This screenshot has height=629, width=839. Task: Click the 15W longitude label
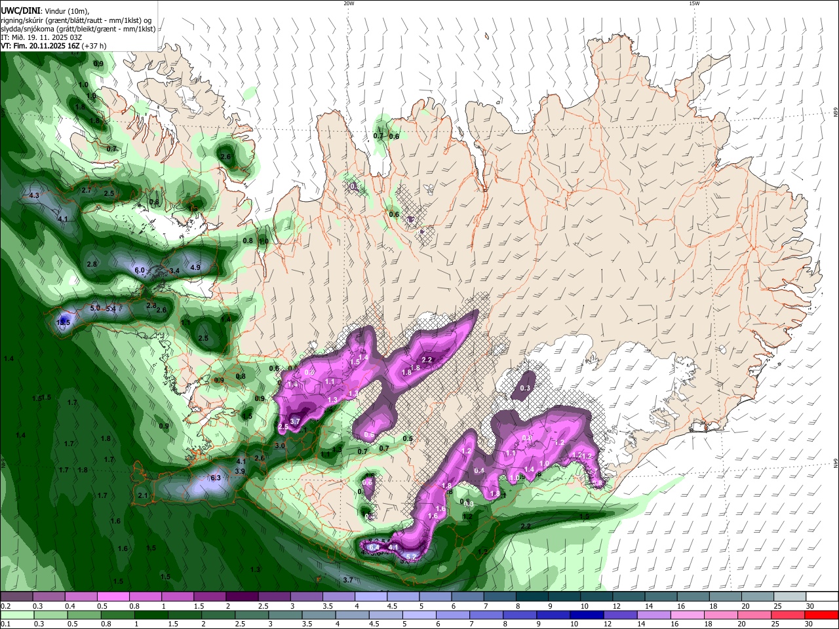(x=694, y=3)
